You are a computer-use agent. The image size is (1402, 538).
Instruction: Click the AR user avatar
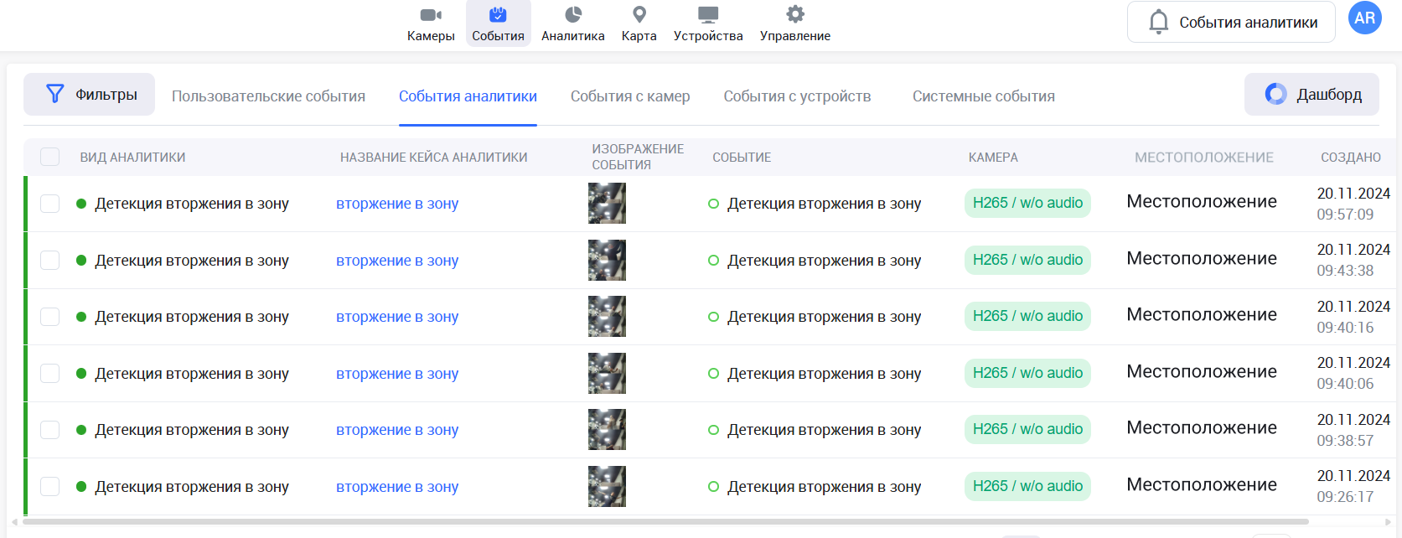1364,18
